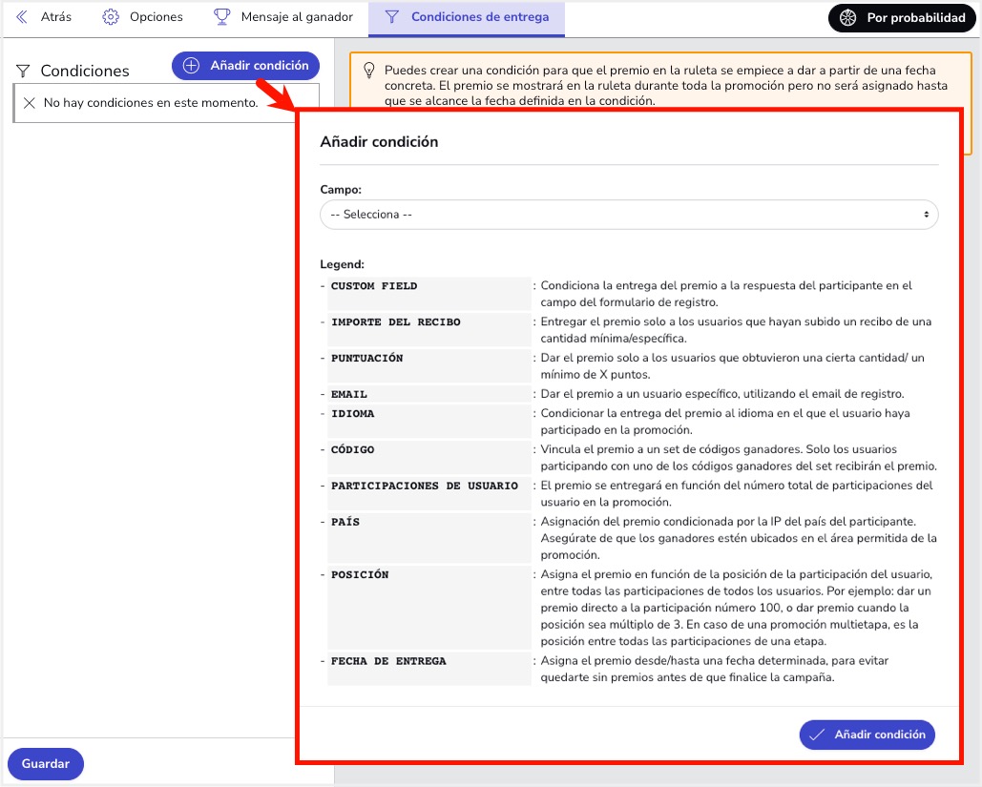Screen dimensions: 982x787
Task: Click the double-chevron back icon beside Atrás
Action: pos(22,17)
